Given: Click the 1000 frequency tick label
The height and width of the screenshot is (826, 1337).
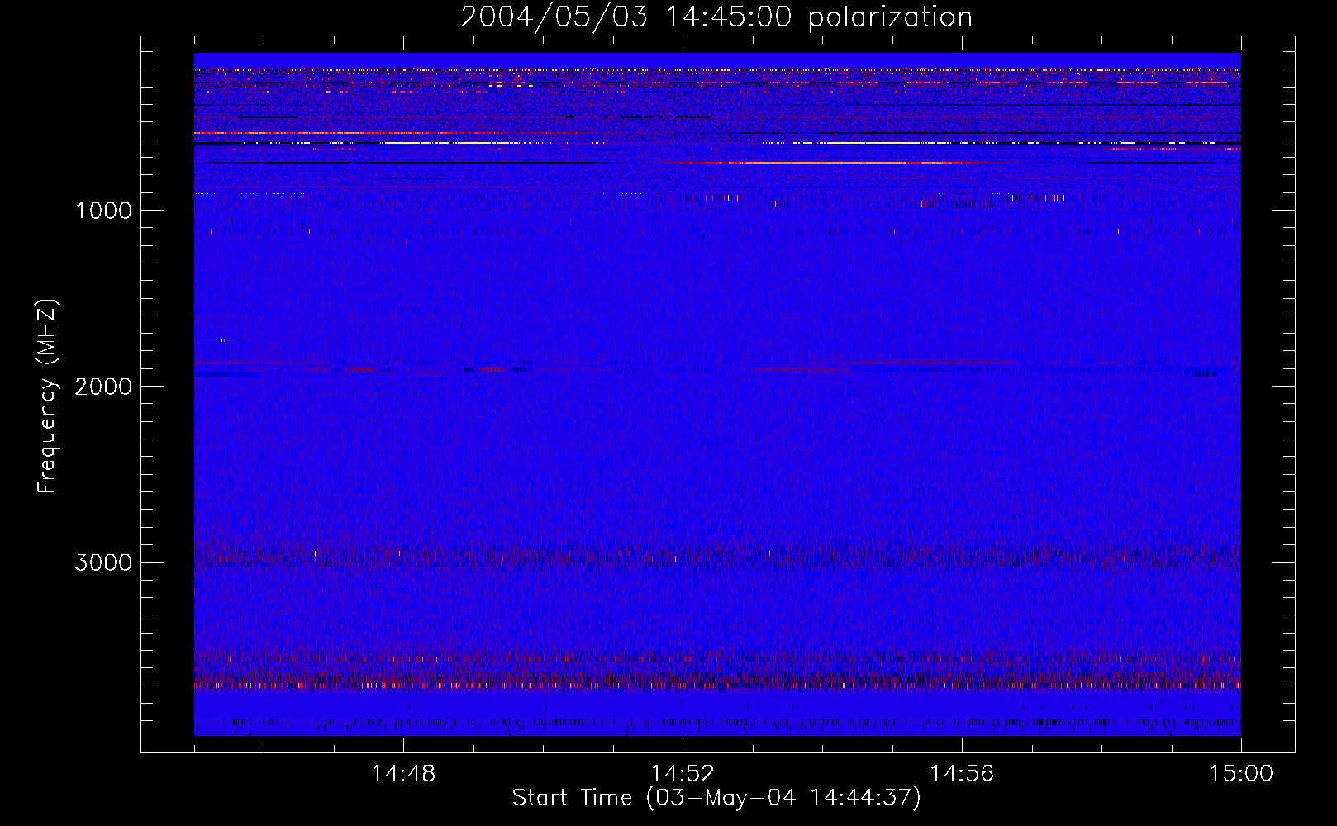Looking at the screenshot, I should [x=103, y=211].
